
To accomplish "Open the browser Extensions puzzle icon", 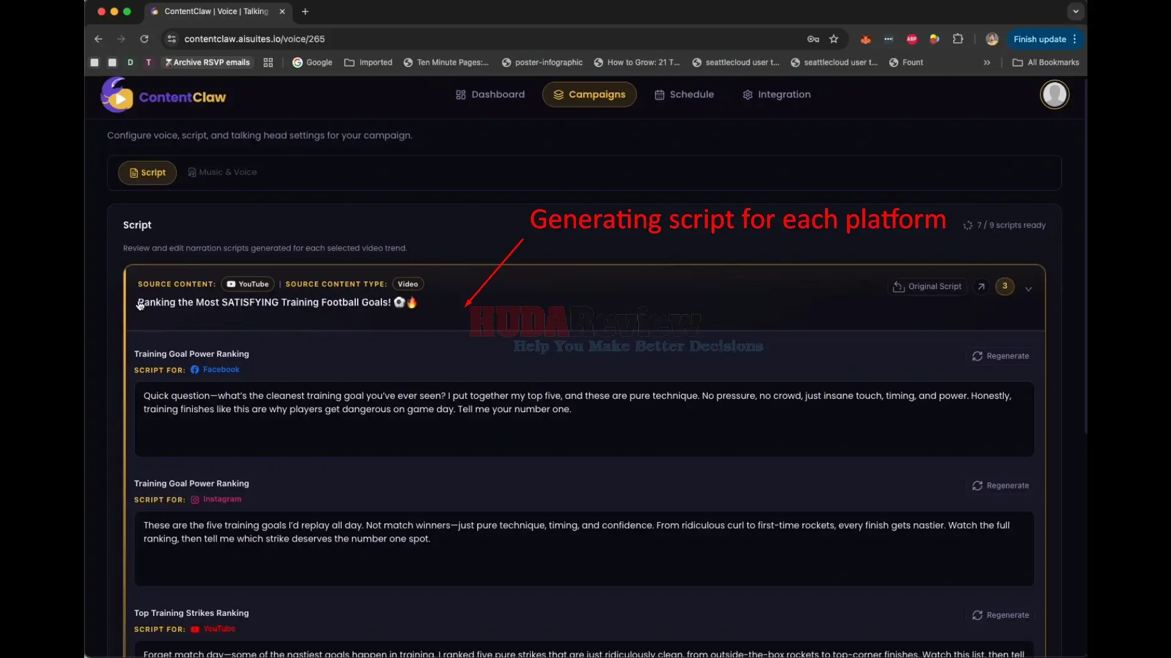I will click(958, 39).
